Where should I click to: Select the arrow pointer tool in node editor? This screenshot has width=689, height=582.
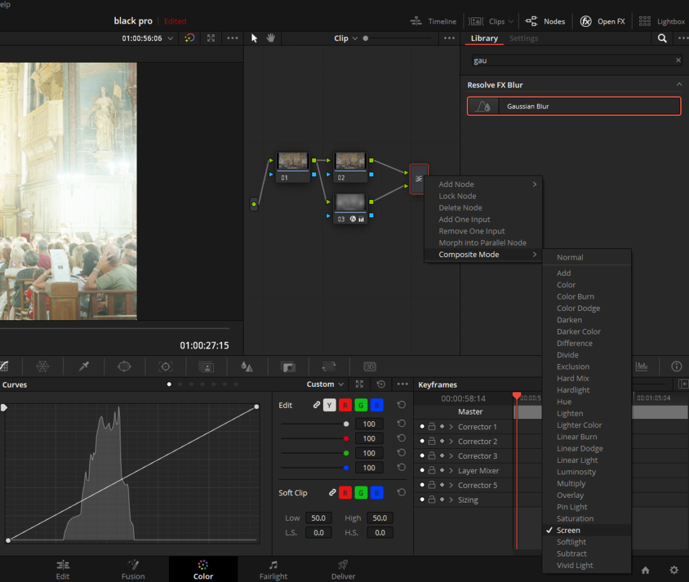click(254, 38)
